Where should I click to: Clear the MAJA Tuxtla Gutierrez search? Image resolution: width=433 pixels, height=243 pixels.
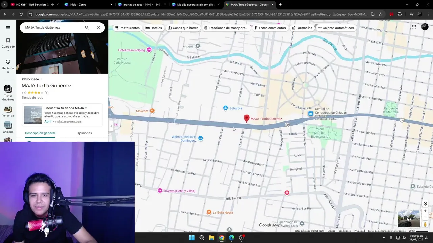(98, 28)
